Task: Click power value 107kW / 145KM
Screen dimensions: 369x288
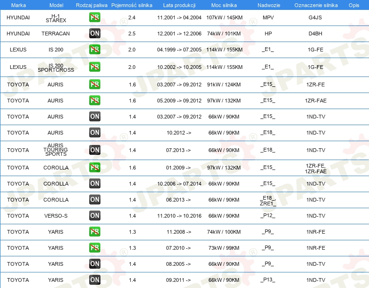Action: [x=224, y=17]
